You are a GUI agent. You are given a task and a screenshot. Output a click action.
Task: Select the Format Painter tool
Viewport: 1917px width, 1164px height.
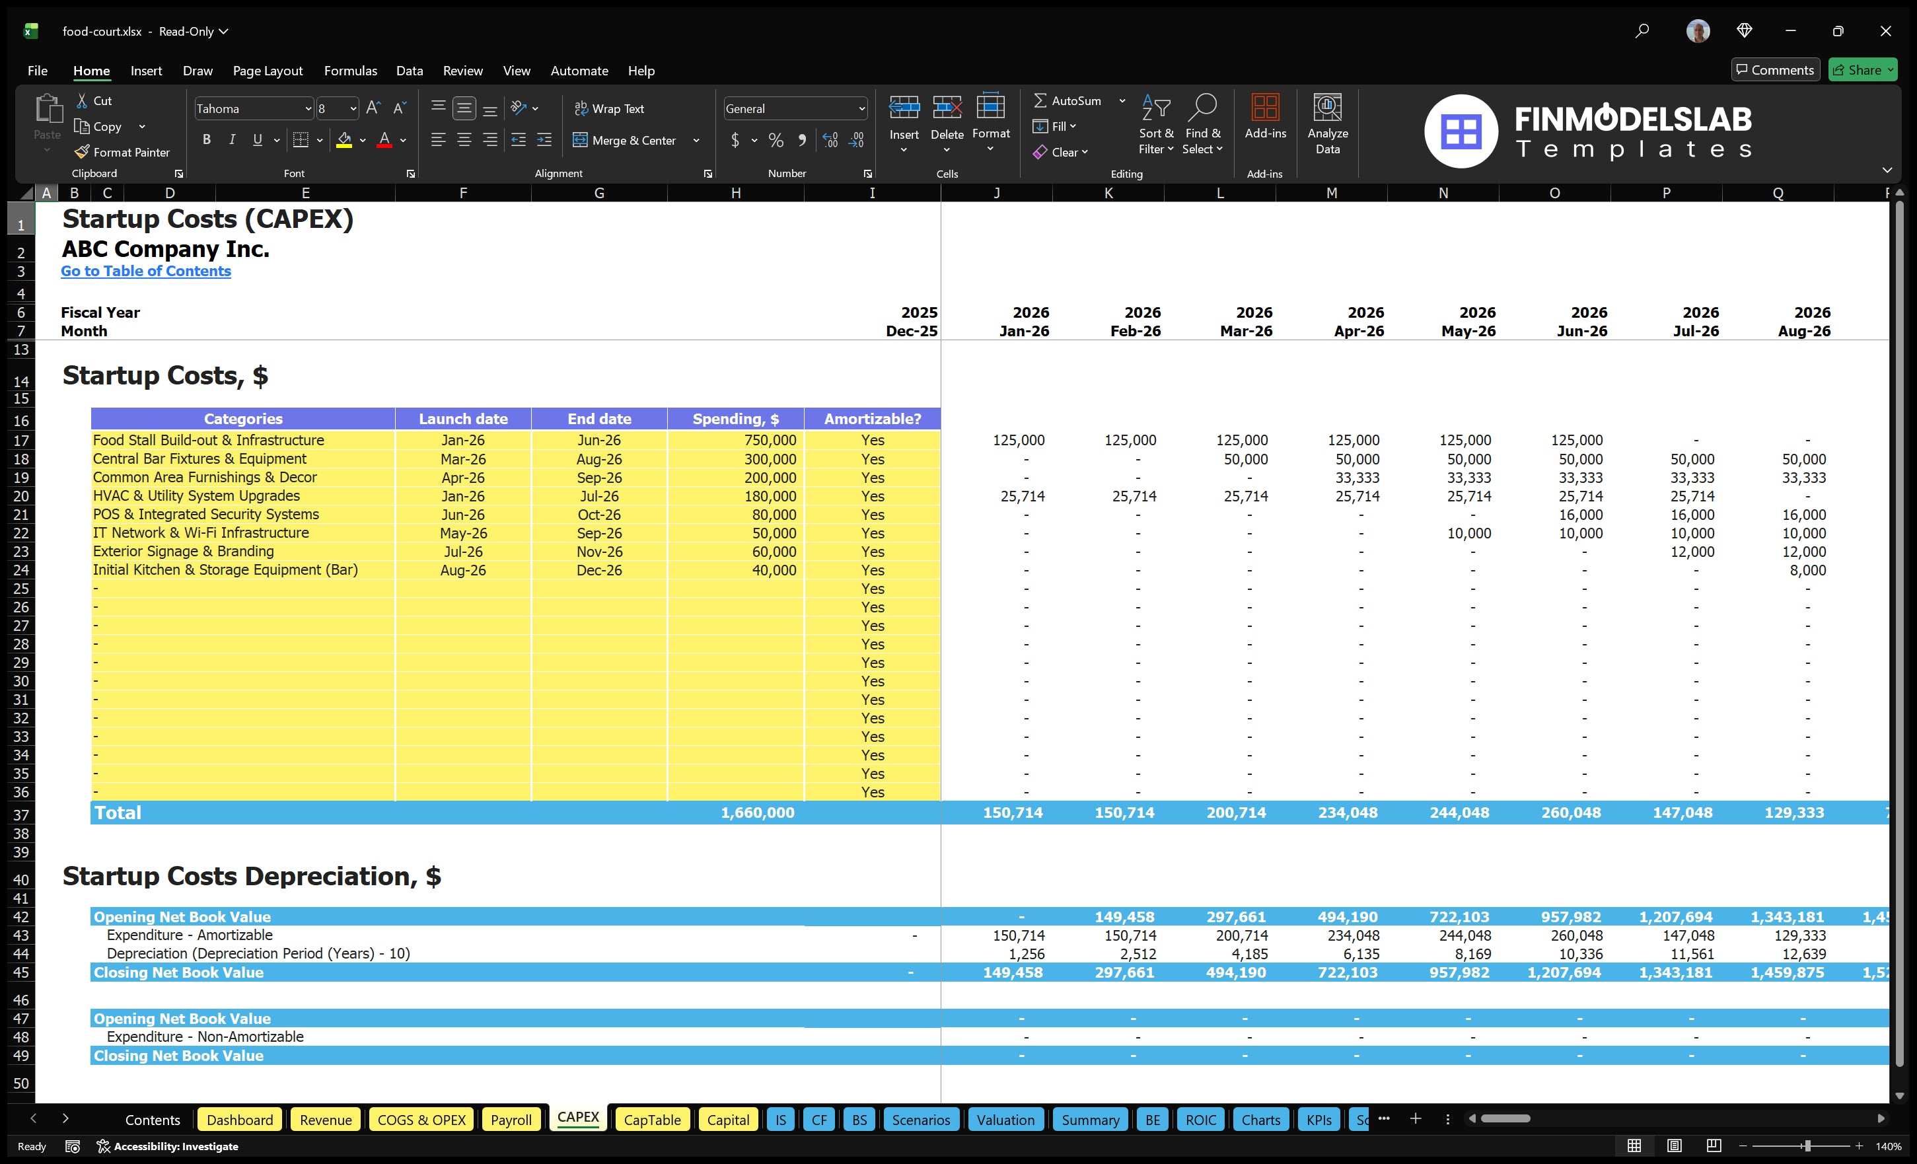click(122, 152)
